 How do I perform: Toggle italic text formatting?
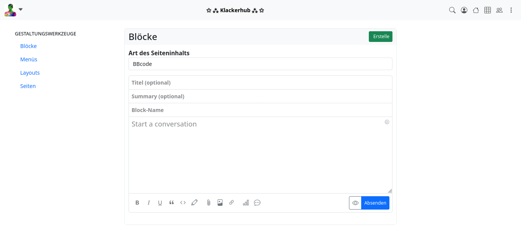point(149,203)
